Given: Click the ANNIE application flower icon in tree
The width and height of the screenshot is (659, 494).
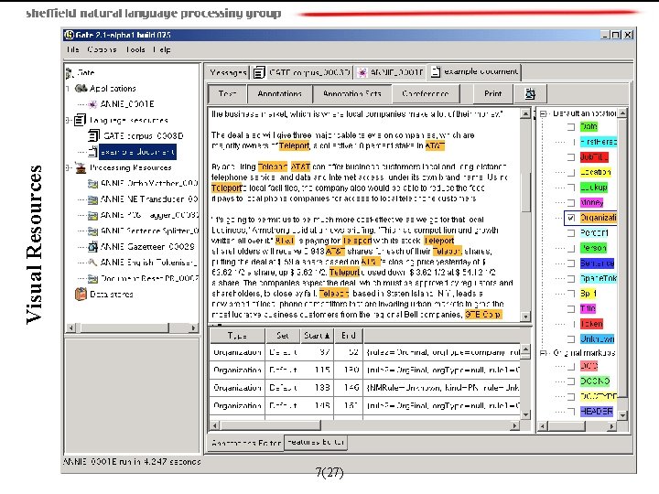Looking at the screenshot, I should click(92, 104).
